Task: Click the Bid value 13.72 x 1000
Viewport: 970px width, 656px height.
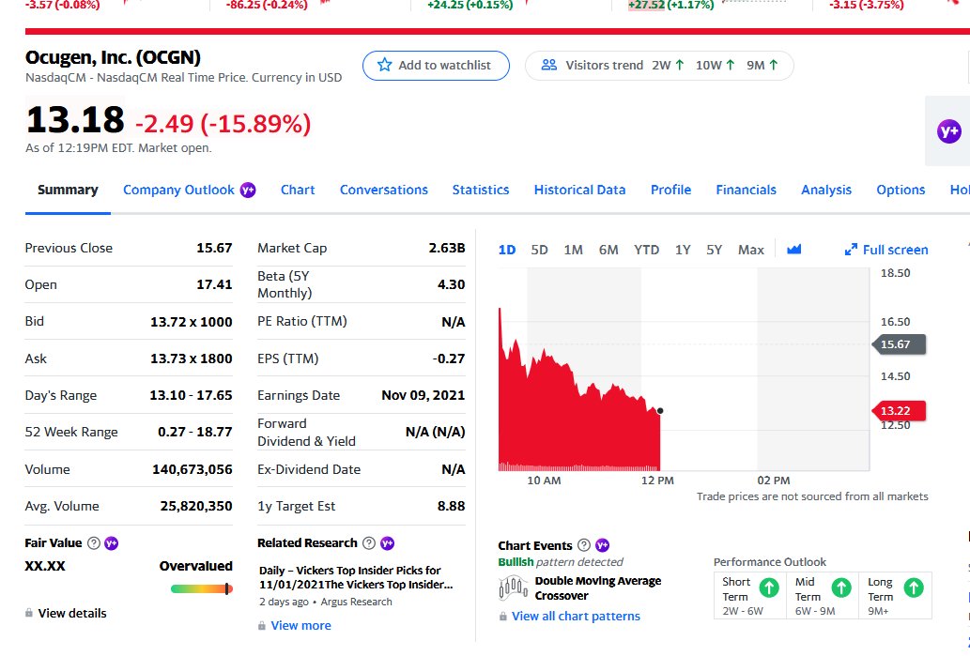Action: coord(192,322)
